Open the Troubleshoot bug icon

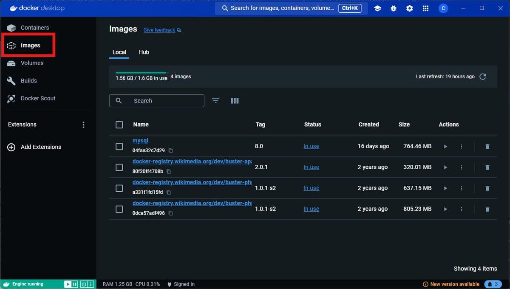[x=394, y=8]
